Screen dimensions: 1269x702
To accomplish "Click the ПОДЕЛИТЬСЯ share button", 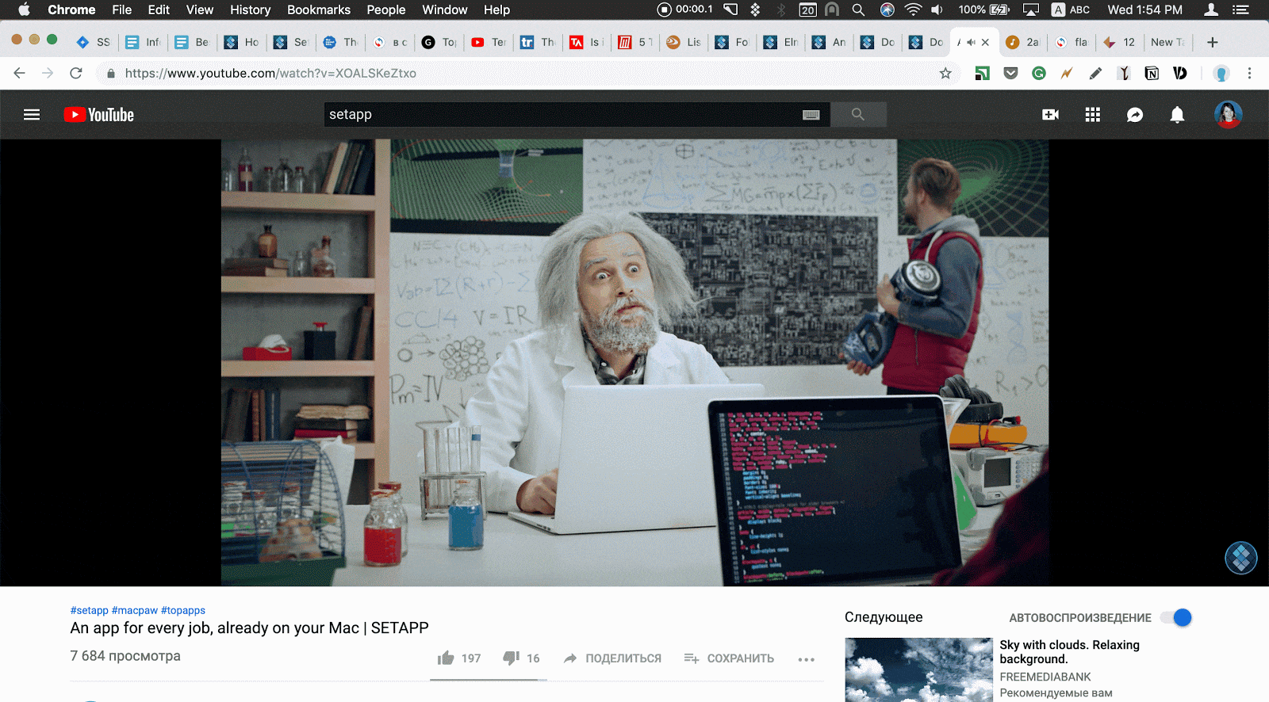I will tap(612, 658).
